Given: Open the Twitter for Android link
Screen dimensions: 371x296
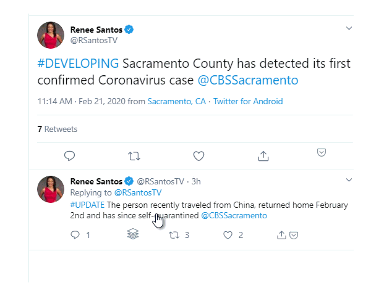Looking at the screenshot, I should point(248,101).
